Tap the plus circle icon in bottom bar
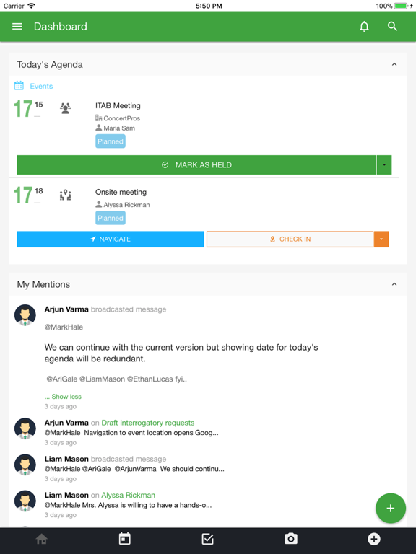The height and width of the screenshot is (554, 416). (374, 539)
